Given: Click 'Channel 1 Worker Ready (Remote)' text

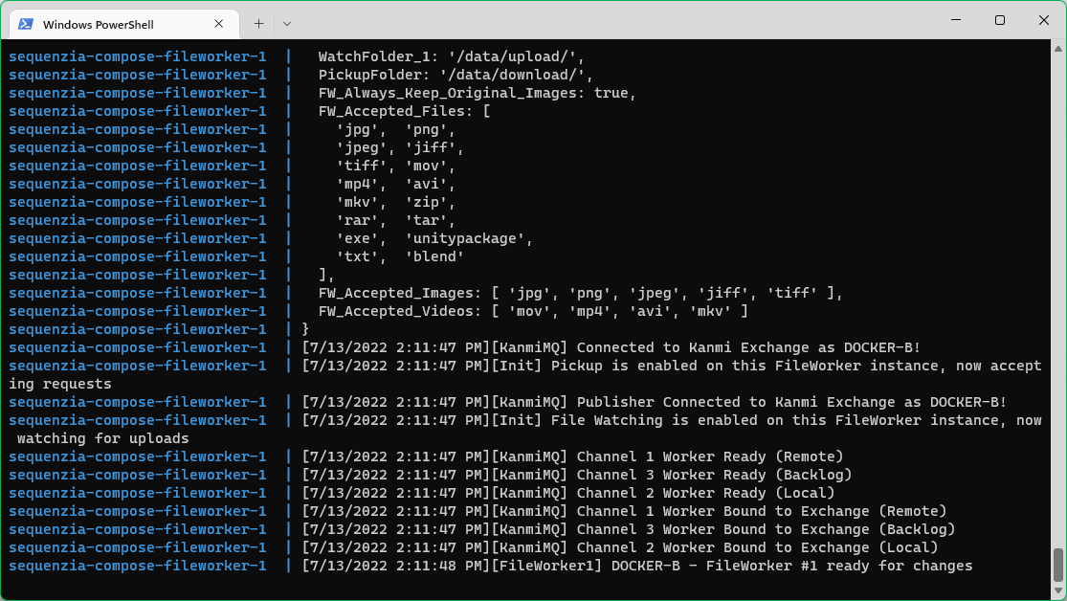Looking at the screenshot, I should [x=710, y=456].
